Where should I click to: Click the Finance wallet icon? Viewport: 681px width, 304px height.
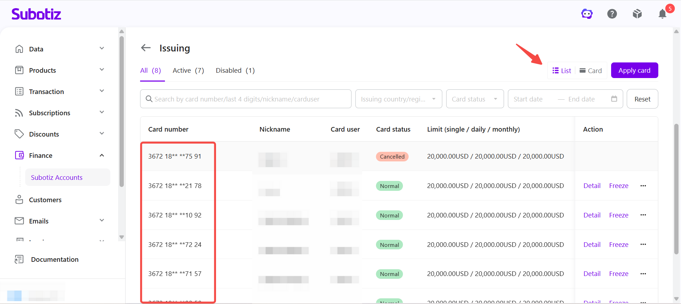point(19,155)
